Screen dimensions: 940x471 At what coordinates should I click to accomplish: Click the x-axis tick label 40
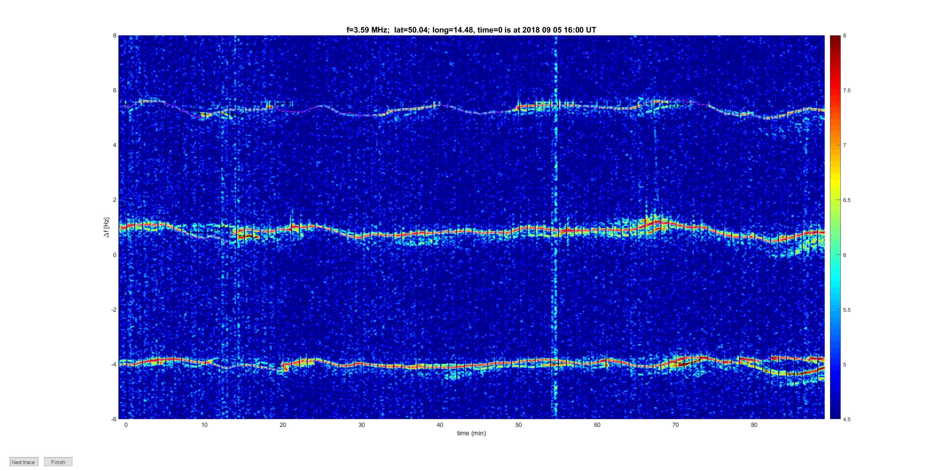coord(440,425)
